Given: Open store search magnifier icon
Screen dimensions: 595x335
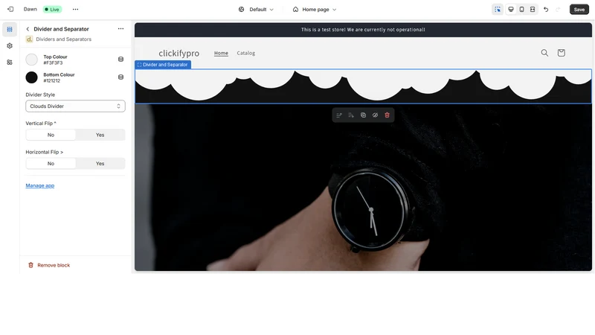Looking at the screenshot, I should (x=544, y=53).
